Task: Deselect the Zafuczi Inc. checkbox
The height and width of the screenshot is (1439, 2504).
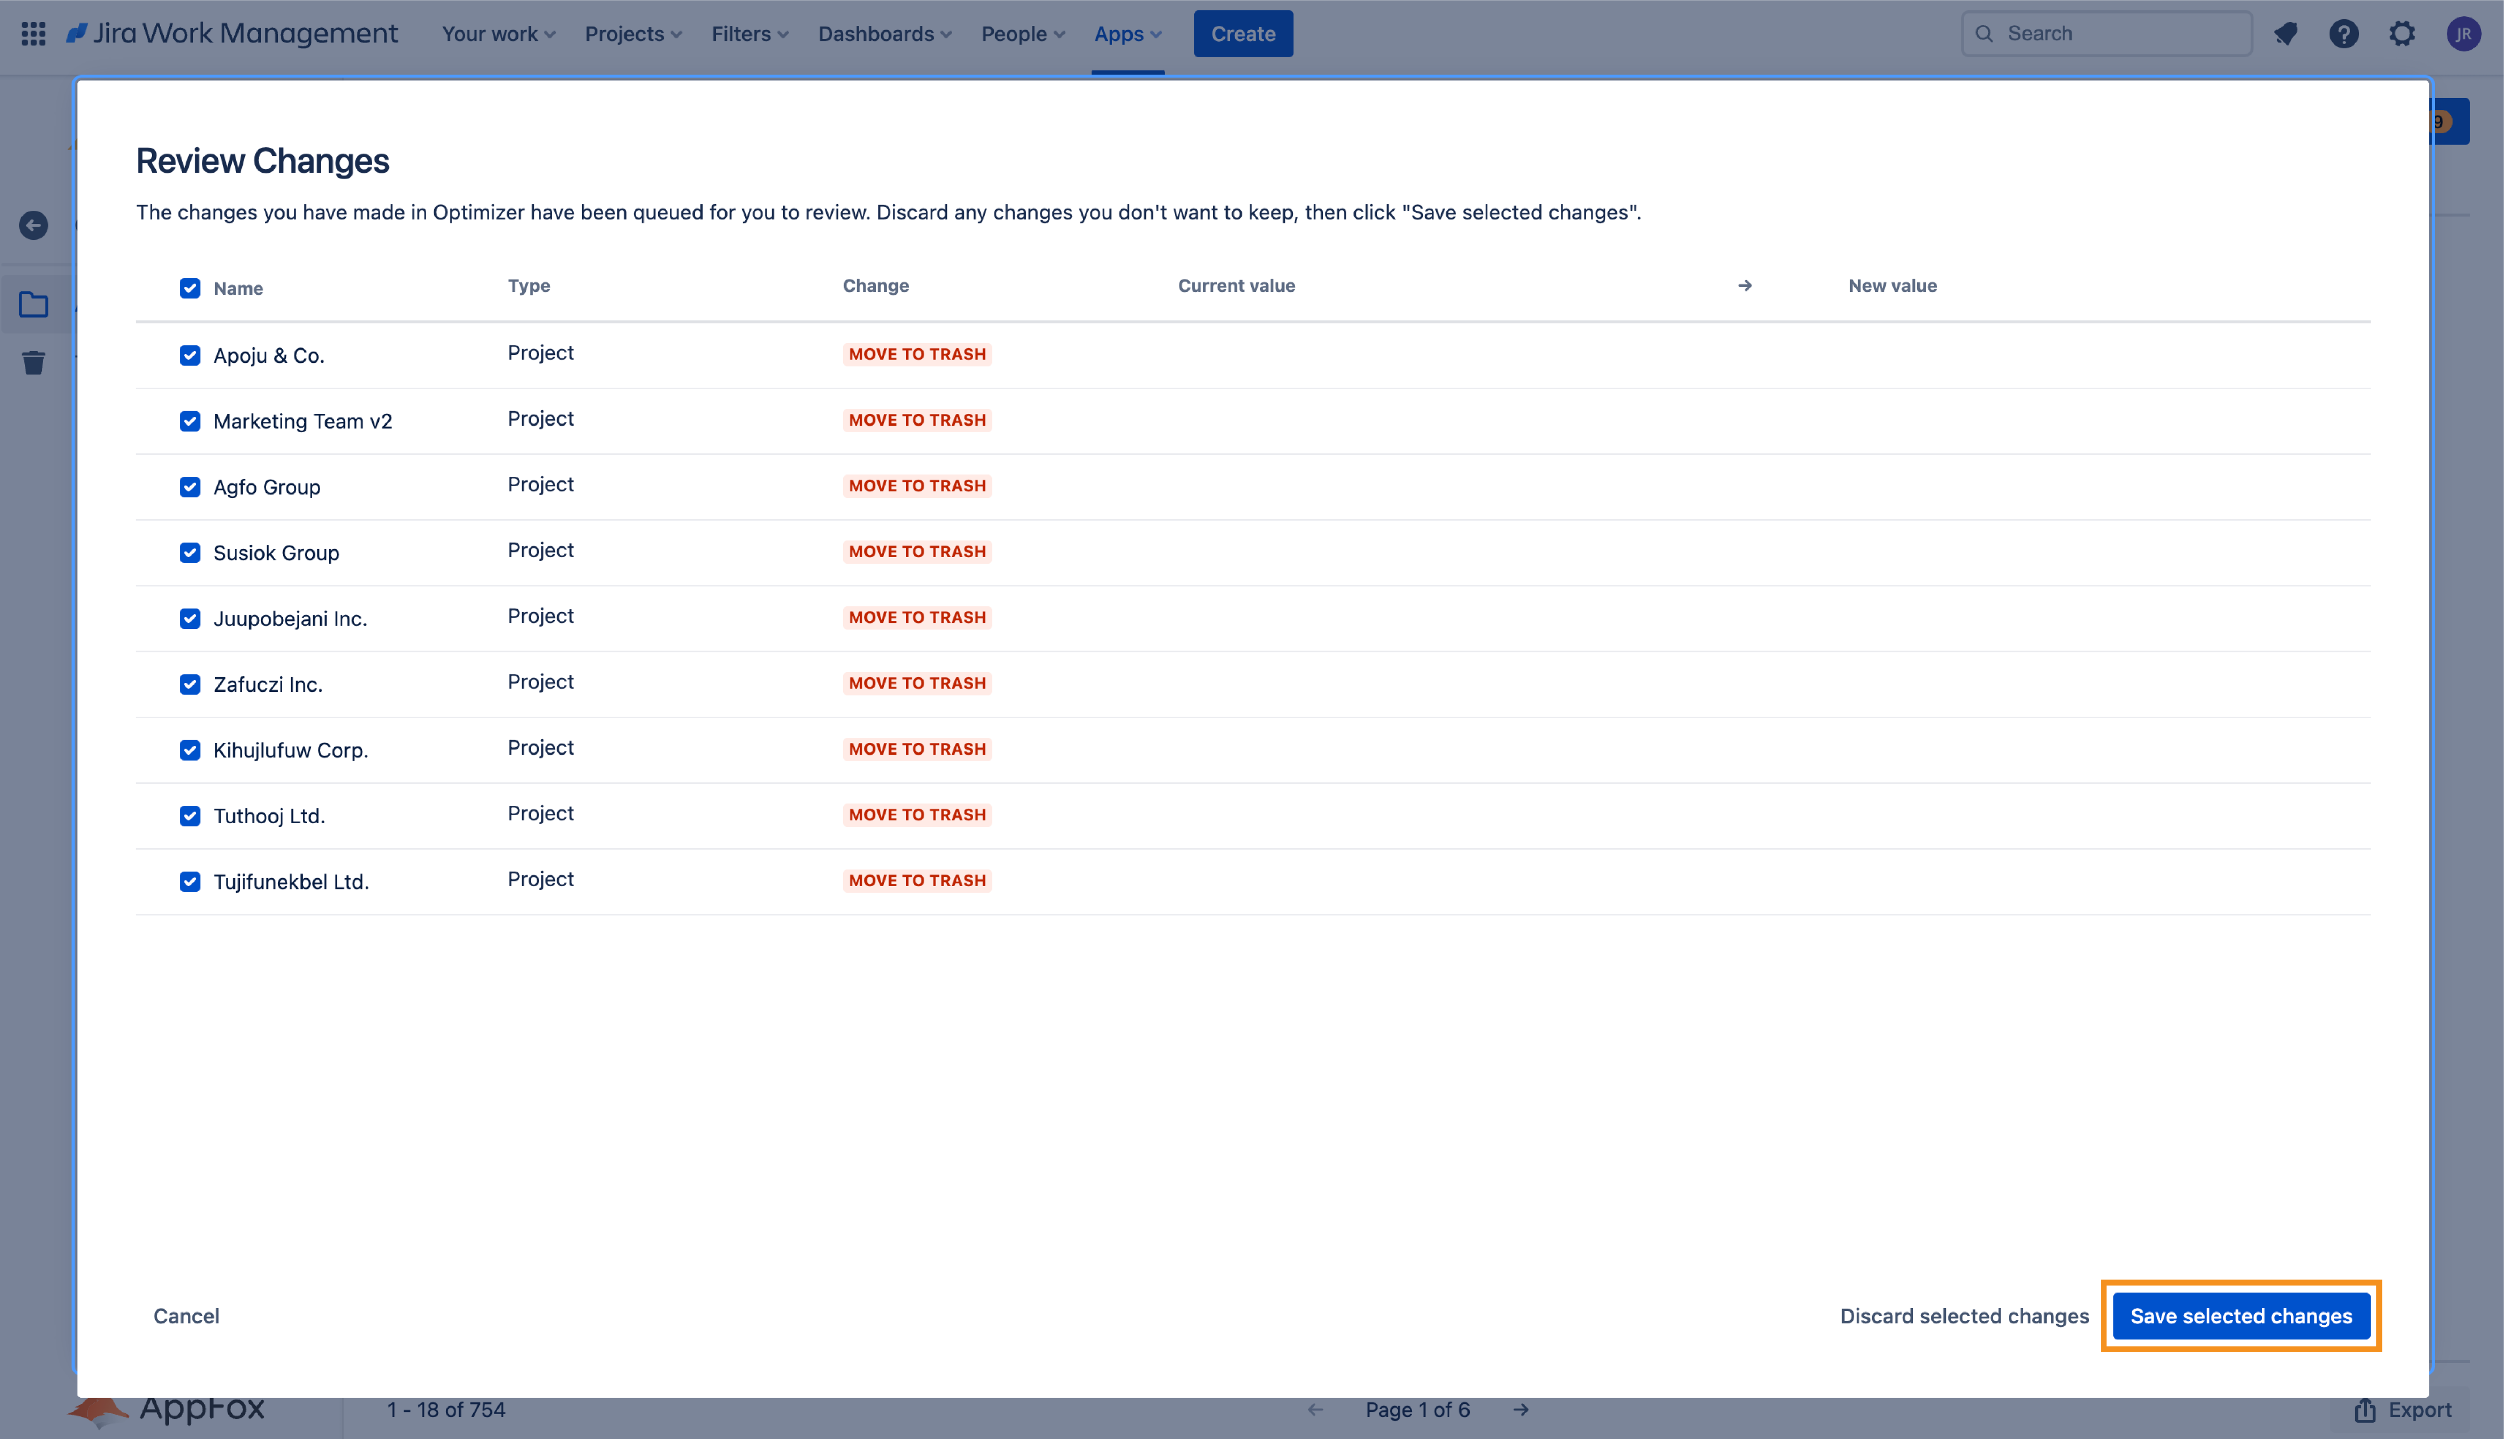Action: pyautogui.click(x=190, y=684)
